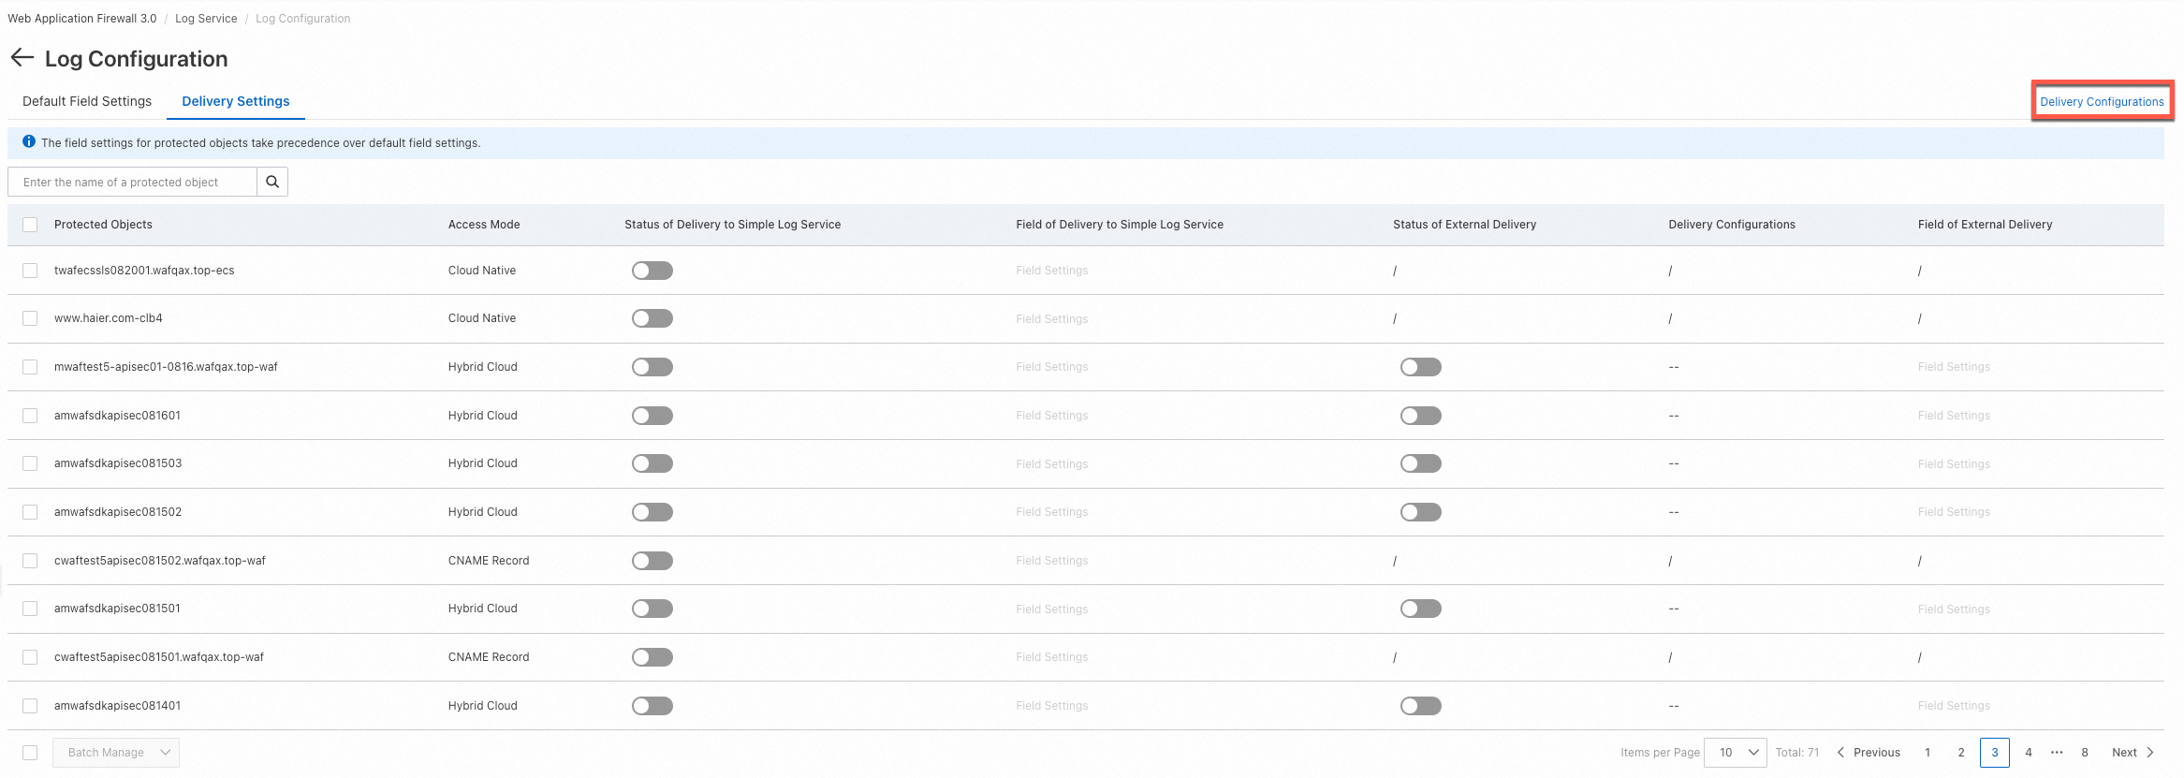Jump to page 8

[2085, 753]
